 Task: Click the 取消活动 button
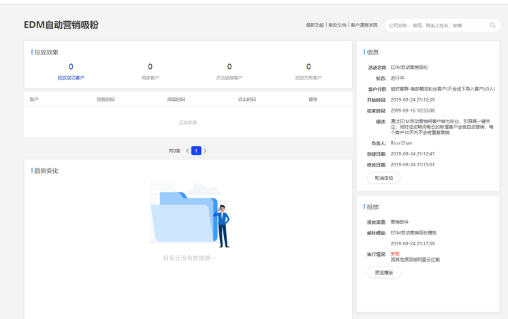coord(384,178)
